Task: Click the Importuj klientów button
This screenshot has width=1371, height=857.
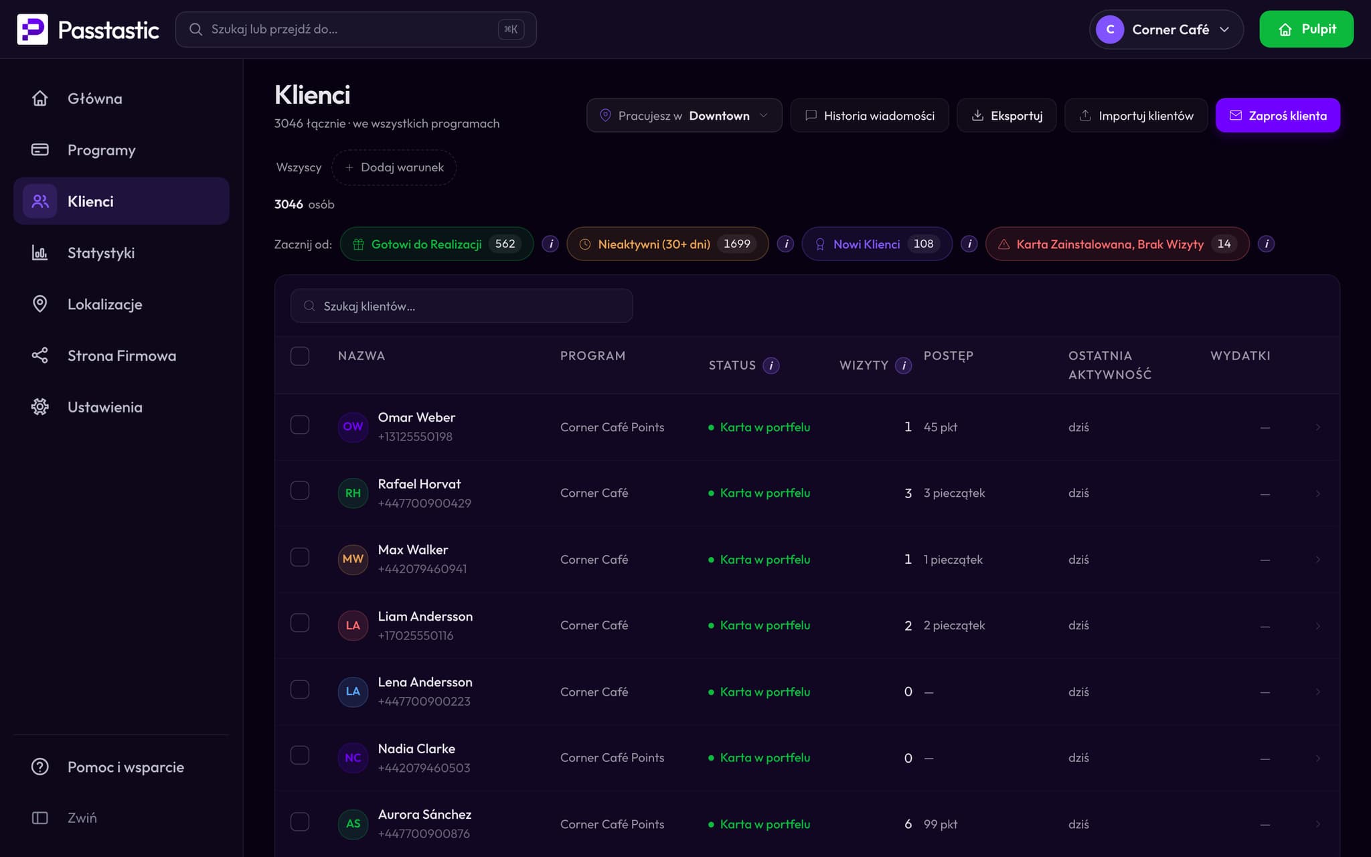Action: (1136, 115)
